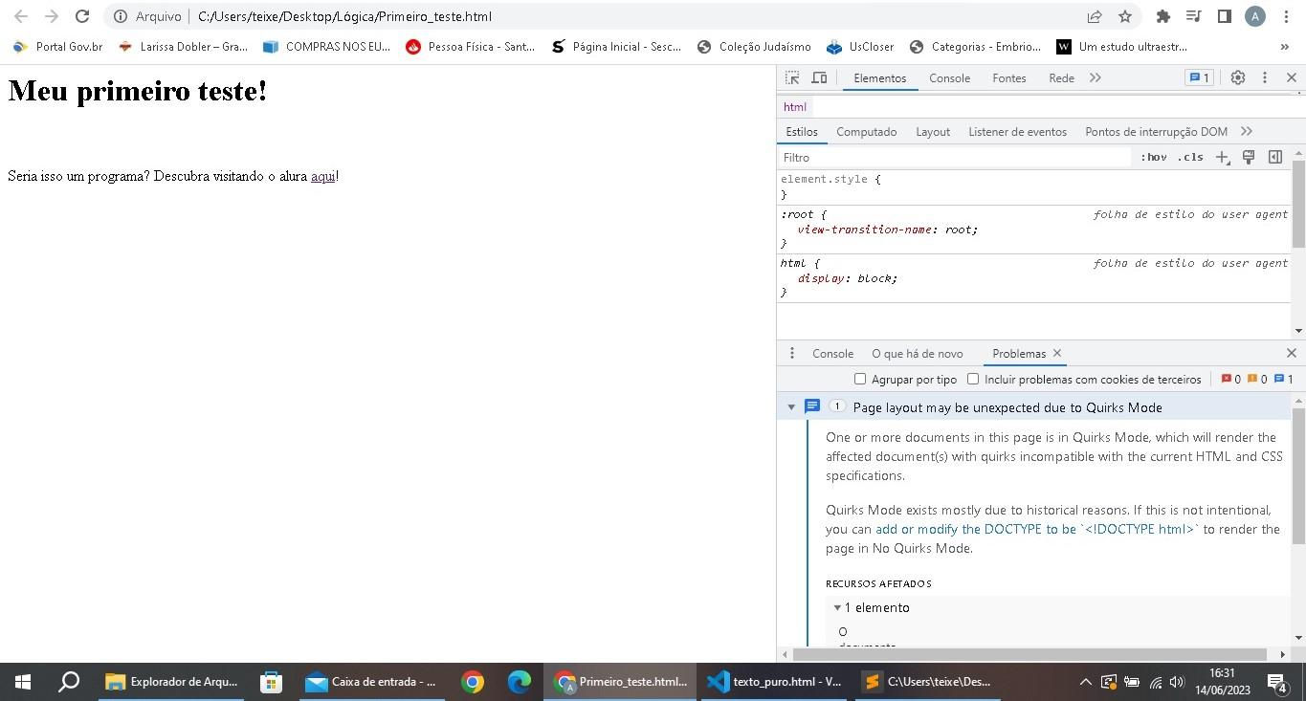This screenshot has width=1306, height=701.
Task: Open the Extensions puzzle icon
Action: coord(1163,16)
